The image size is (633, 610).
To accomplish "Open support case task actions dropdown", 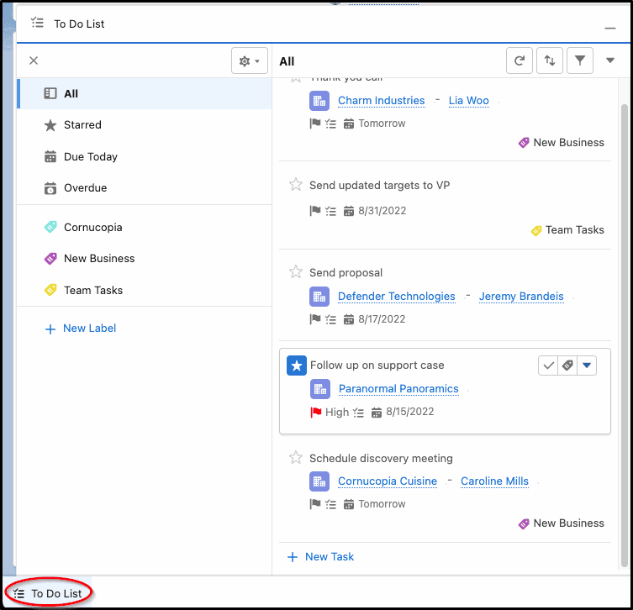I will coord(587,365).
